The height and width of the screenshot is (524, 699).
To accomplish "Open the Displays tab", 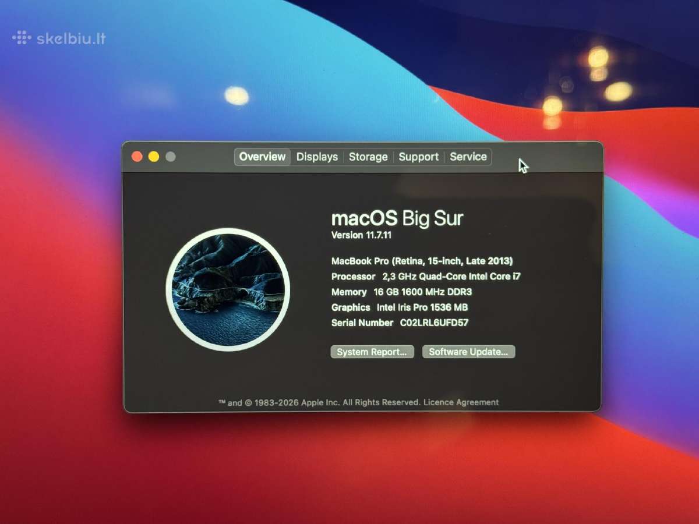I will pos(317,157).
